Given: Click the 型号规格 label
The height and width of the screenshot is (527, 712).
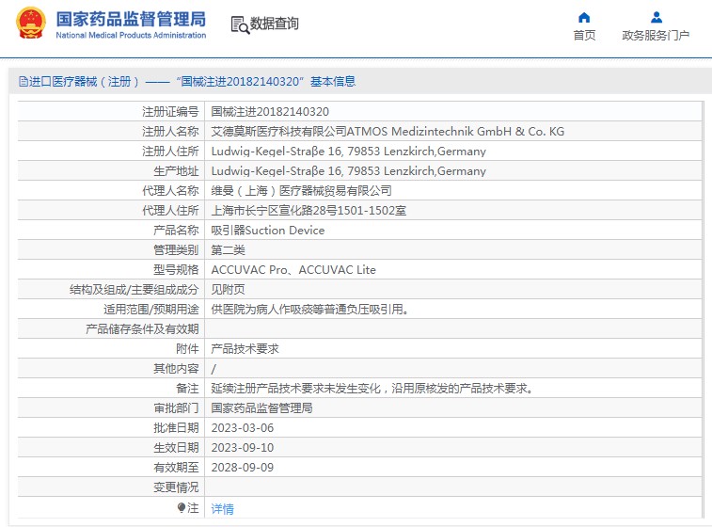Looking at the screenshot, I should coord(176,270).
